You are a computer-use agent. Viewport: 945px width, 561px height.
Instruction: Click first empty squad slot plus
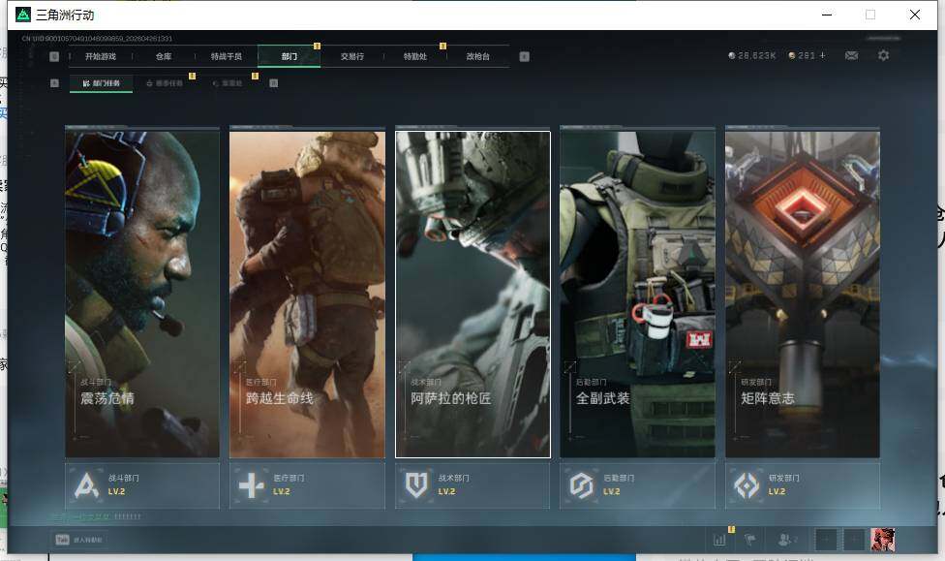pyautogui.click(x=826, y=540)
